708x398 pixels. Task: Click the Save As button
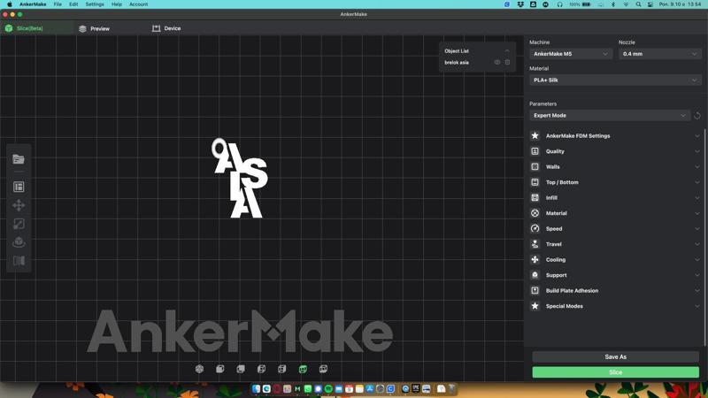click(x=615, y=356)
